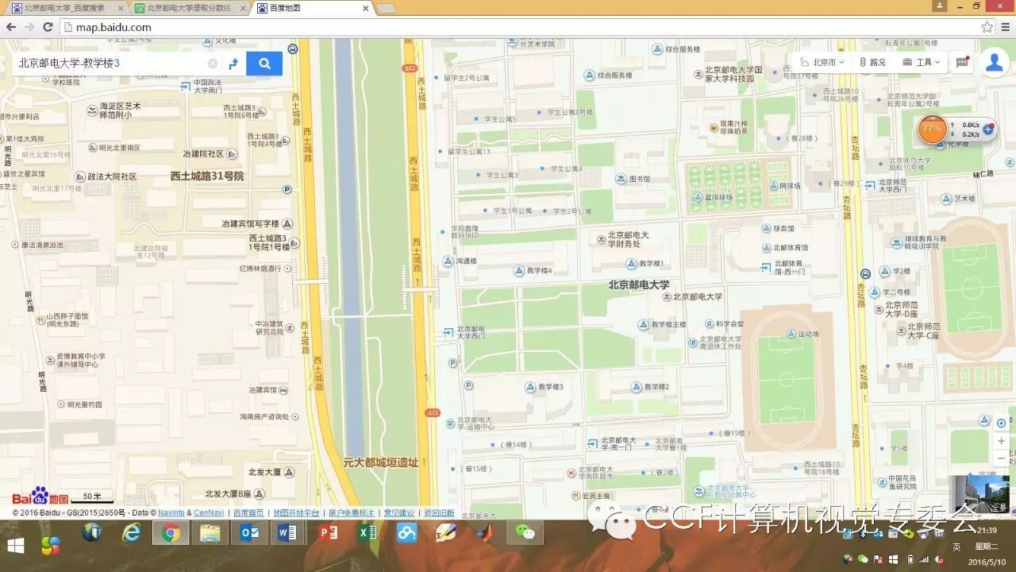Screen dimensions: 1016x572
Task: Open a new browser tab
Action: [x=385, y=8]
